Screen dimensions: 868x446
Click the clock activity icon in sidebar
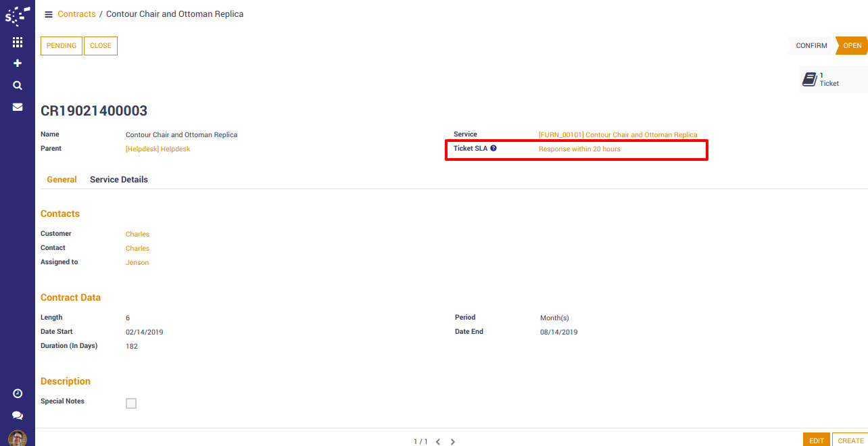point(18,393)
